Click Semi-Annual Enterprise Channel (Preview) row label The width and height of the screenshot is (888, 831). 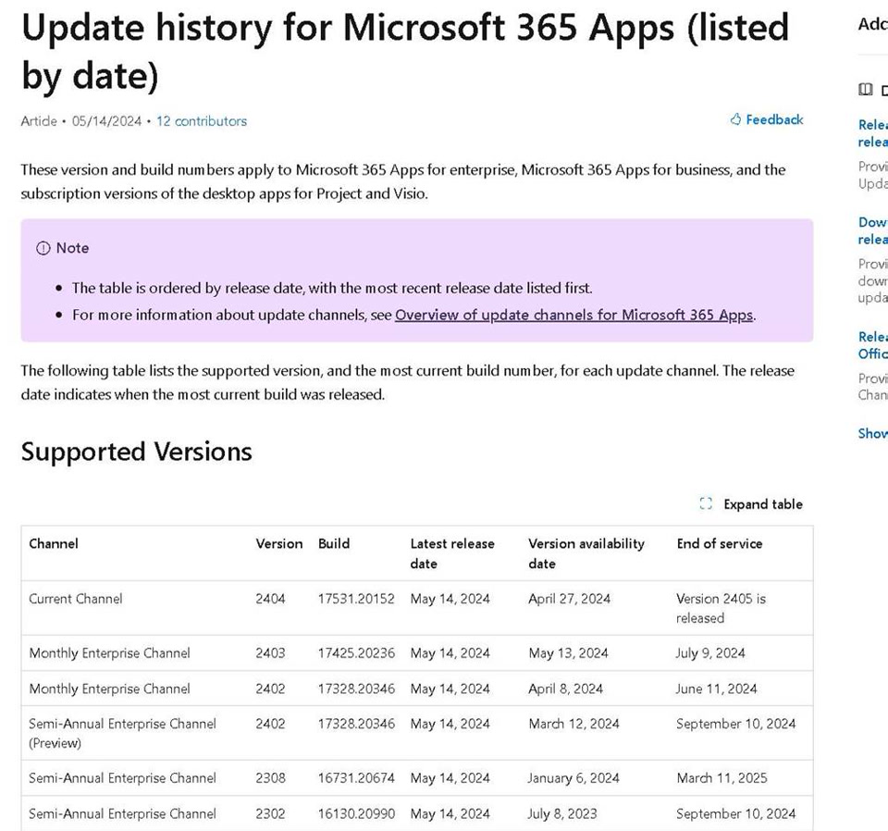(122, 733)
